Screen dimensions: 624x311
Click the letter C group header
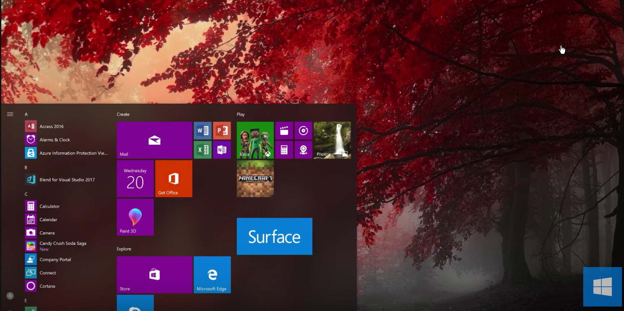26,194
